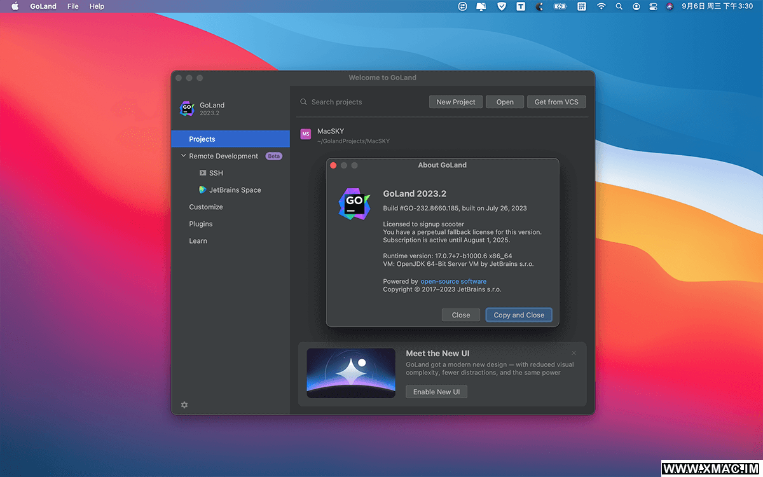This screenshot has height=477, width=763.
Task: Click the display mirroring icon in the menu bar
Action: pos(481,6)
